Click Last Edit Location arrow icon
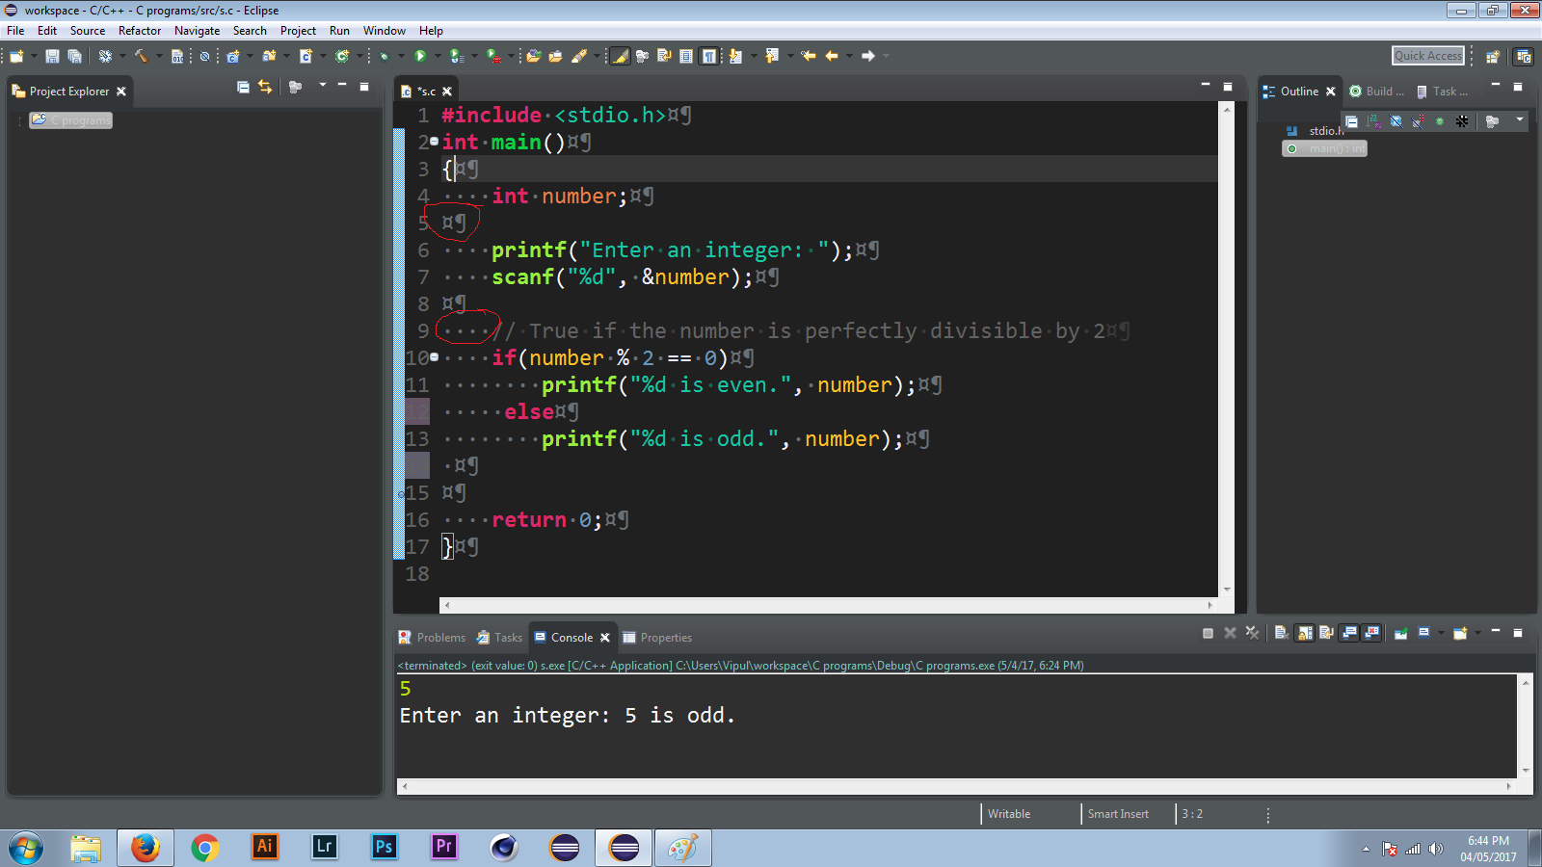Screen dimensions: 1542x867 click(x=808, y=56)
